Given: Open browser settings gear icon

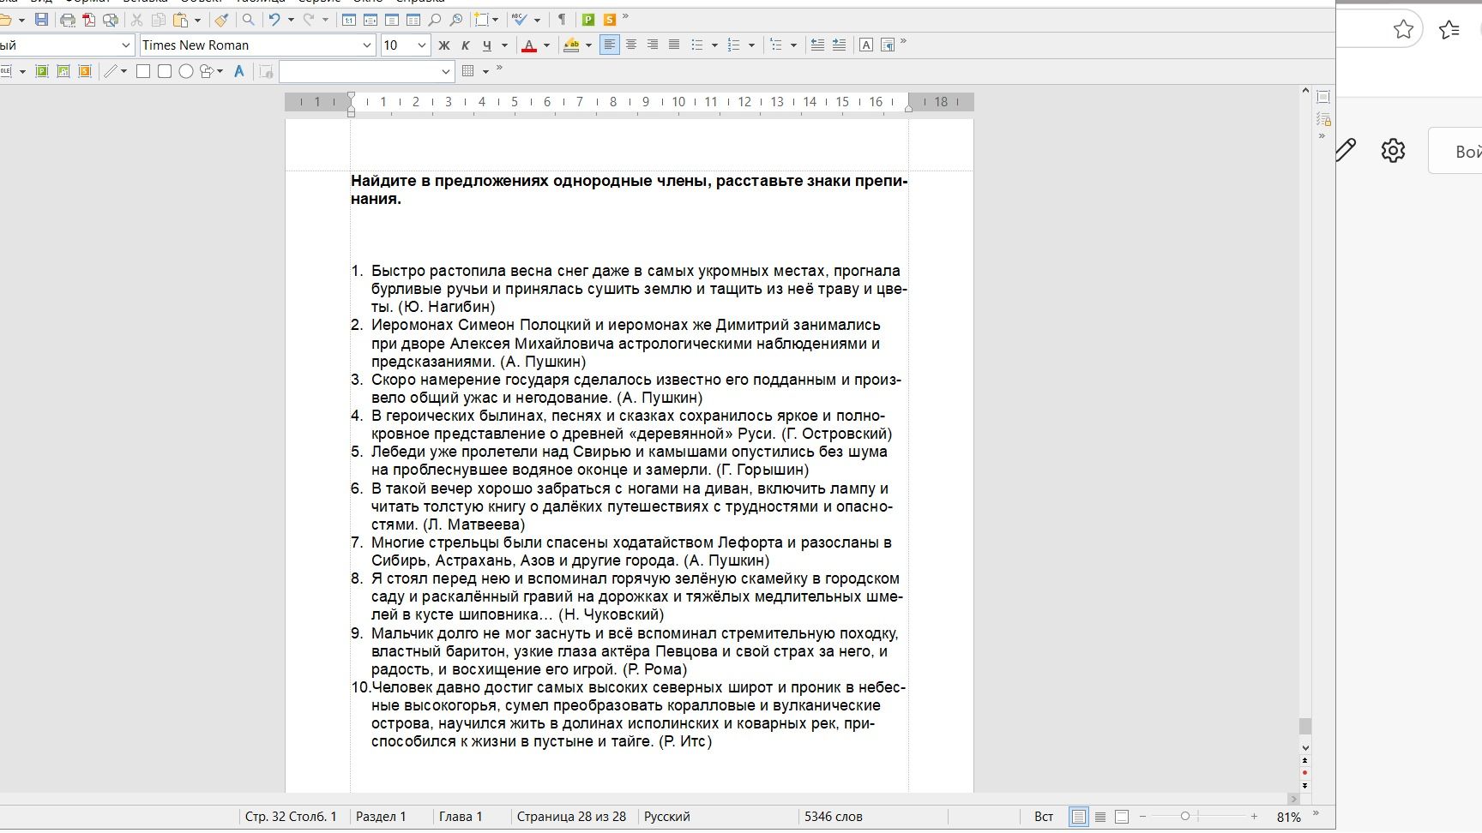Looking at the screenshot, I should 1393,151.
